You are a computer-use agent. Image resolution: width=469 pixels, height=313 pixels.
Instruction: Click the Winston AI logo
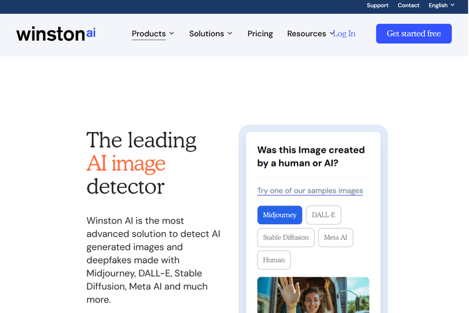[x=56, y=34]
